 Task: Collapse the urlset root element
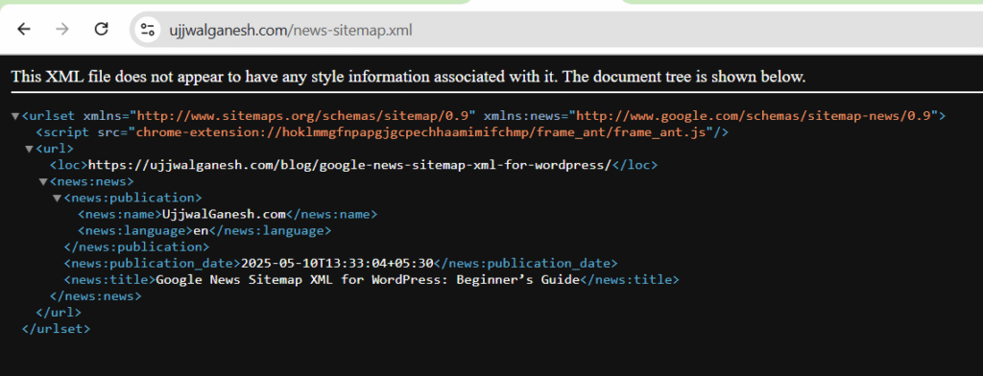15,116
